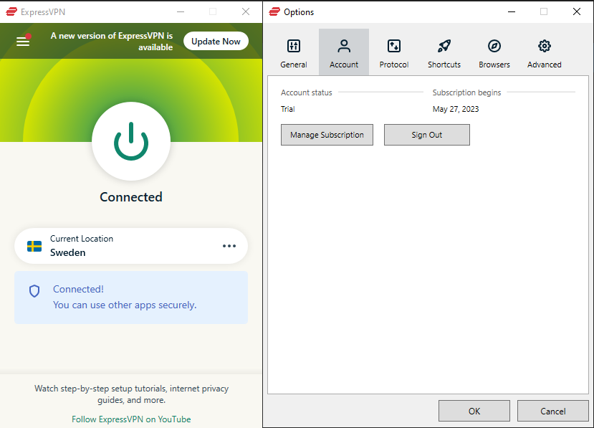
Task: Click the Manage Subscription button
Action: click(x=327, y=135)
